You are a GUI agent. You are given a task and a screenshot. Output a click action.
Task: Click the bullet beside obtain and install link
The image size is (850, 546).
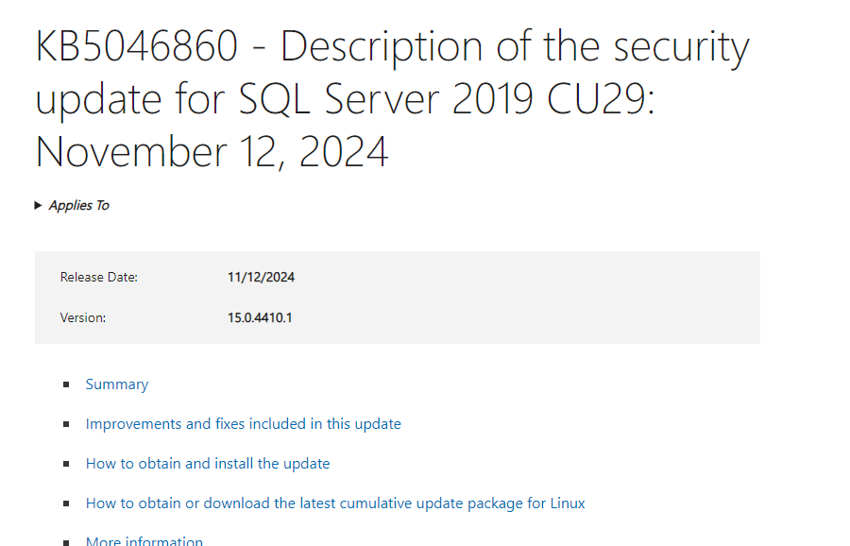tap(66, 464)
